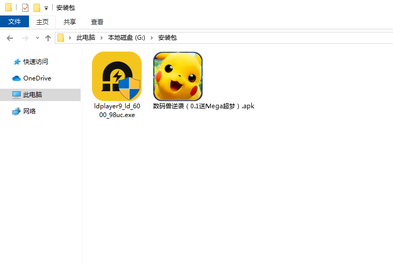Viewport: 393px width, 264px height.
Task: Switch to the 查看 ribbon tab
Action: click(97, 22)
